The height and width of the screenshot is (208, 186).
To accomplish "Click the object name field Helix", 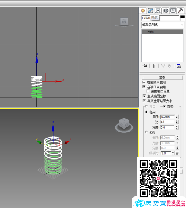I will [160, 18].
